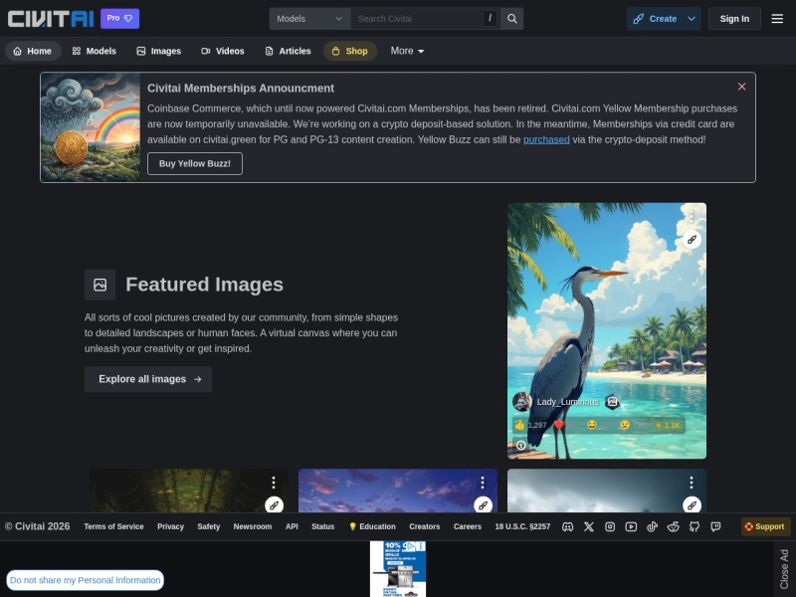
Task: Toggle heart reaction on heron image
Action: click(559, 425)
